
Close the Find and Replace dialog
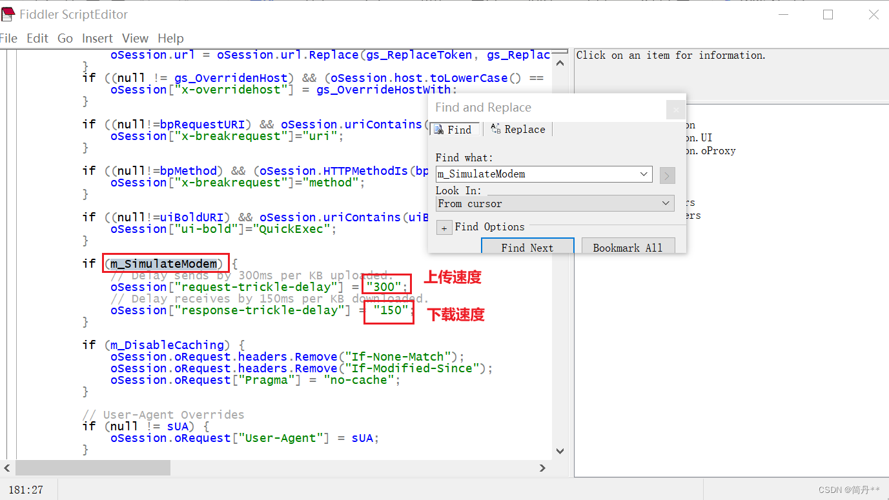point(675,110)
